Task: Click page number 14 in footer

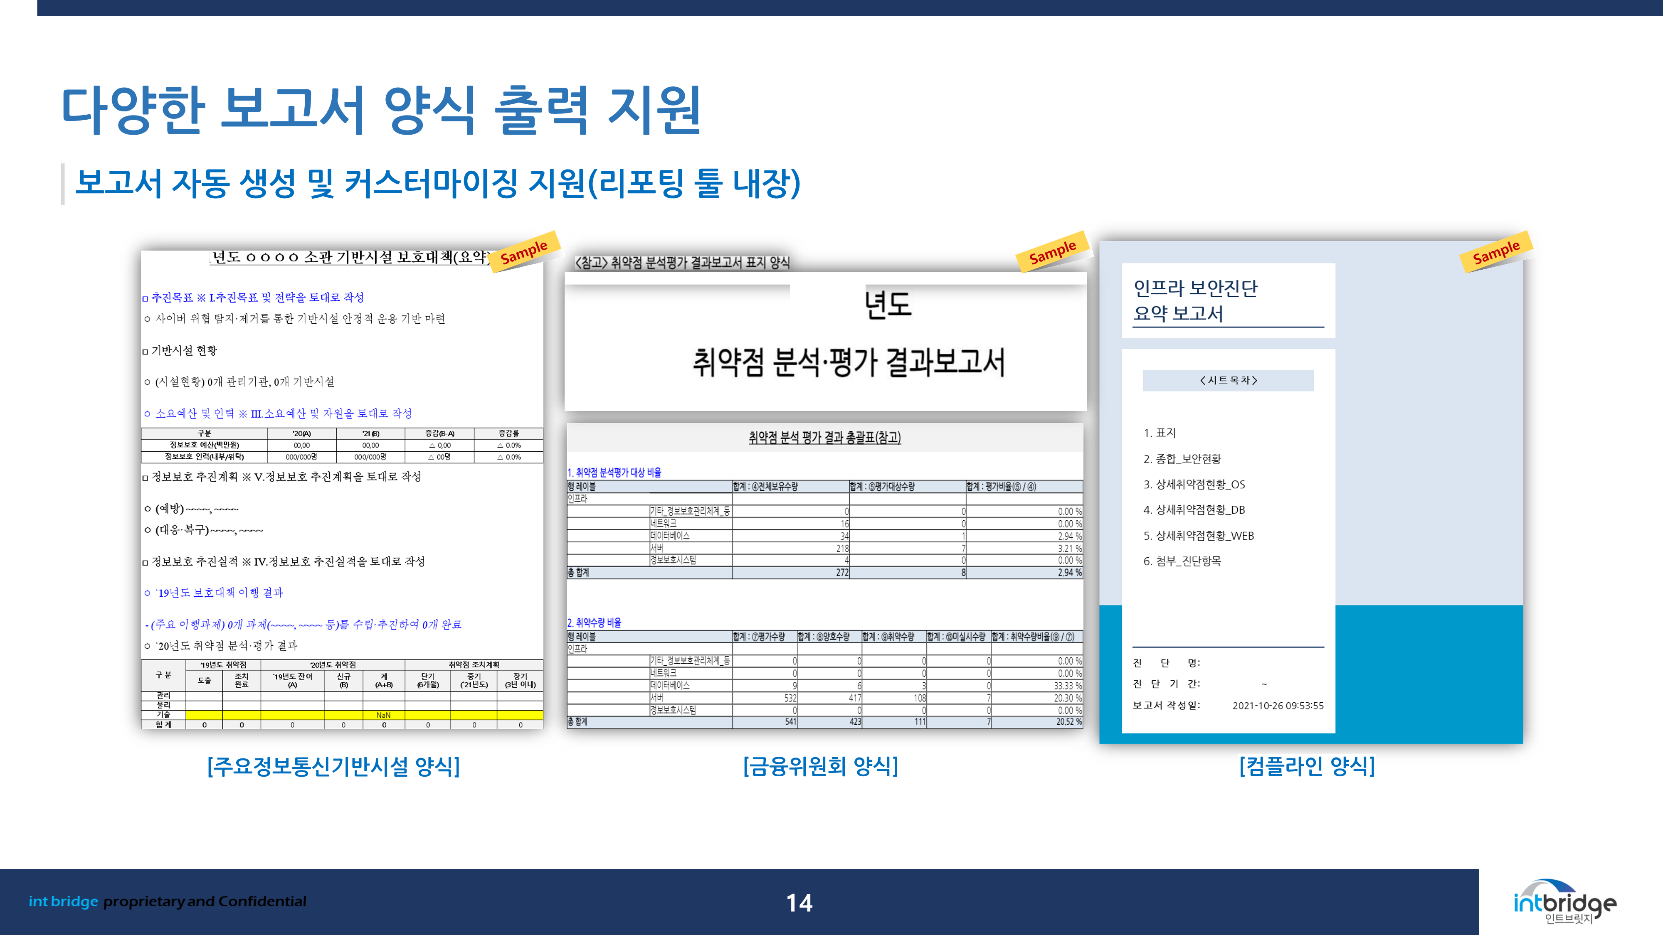Action: pyautogui.click(x=799, y=902)
